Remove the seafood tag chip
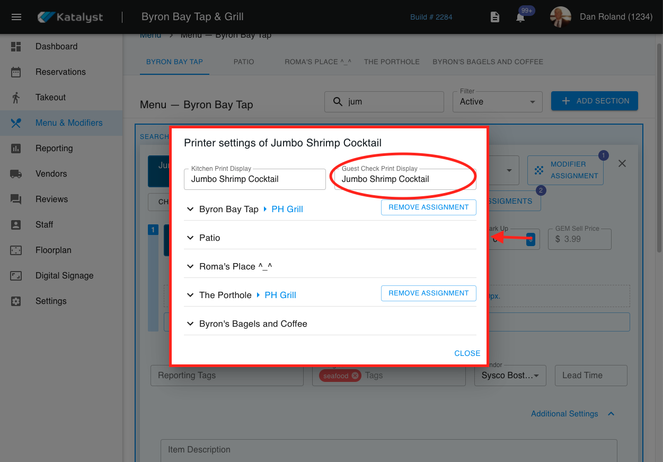This screenshot has width=663, height=462. (355, 376)
